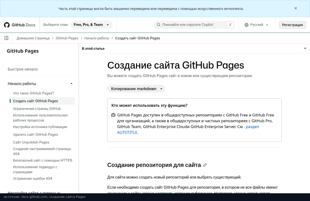Click the briefcase icon in the info box

(x=113, y=115)
